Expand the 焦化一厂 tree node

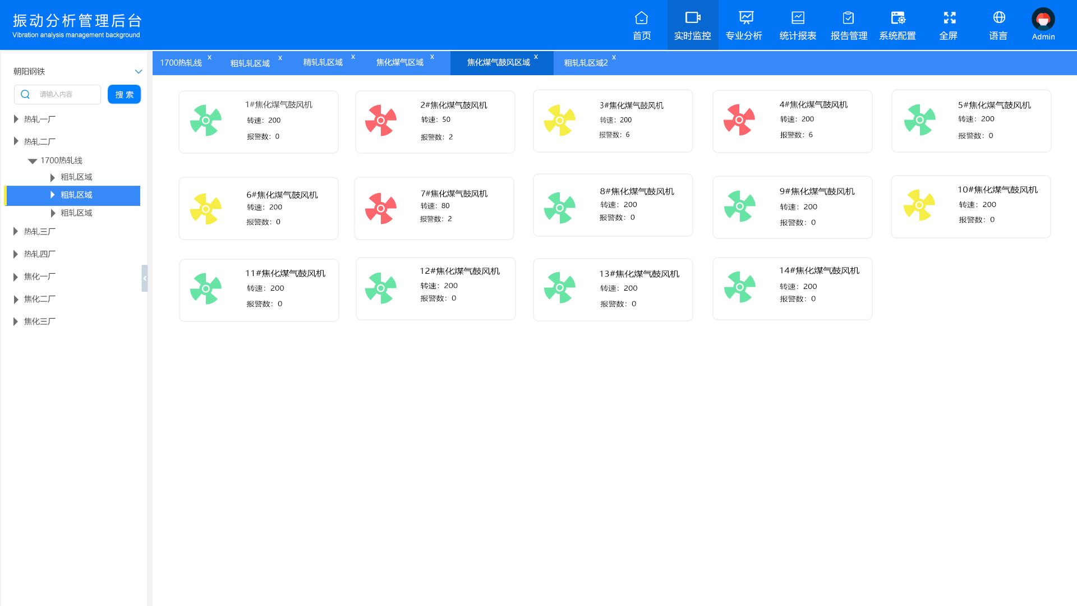16,277
